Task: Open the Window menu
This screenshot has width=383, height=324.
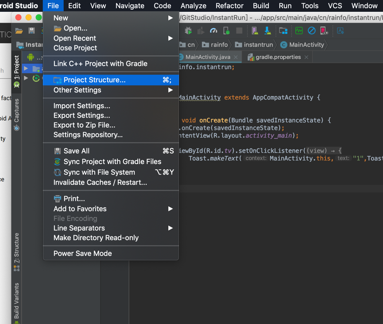Action: pyautogui.click(x=364, y=6)
